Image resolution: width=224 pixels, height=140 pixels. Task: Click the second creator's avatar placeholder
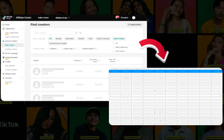click(x=37, y=85)
